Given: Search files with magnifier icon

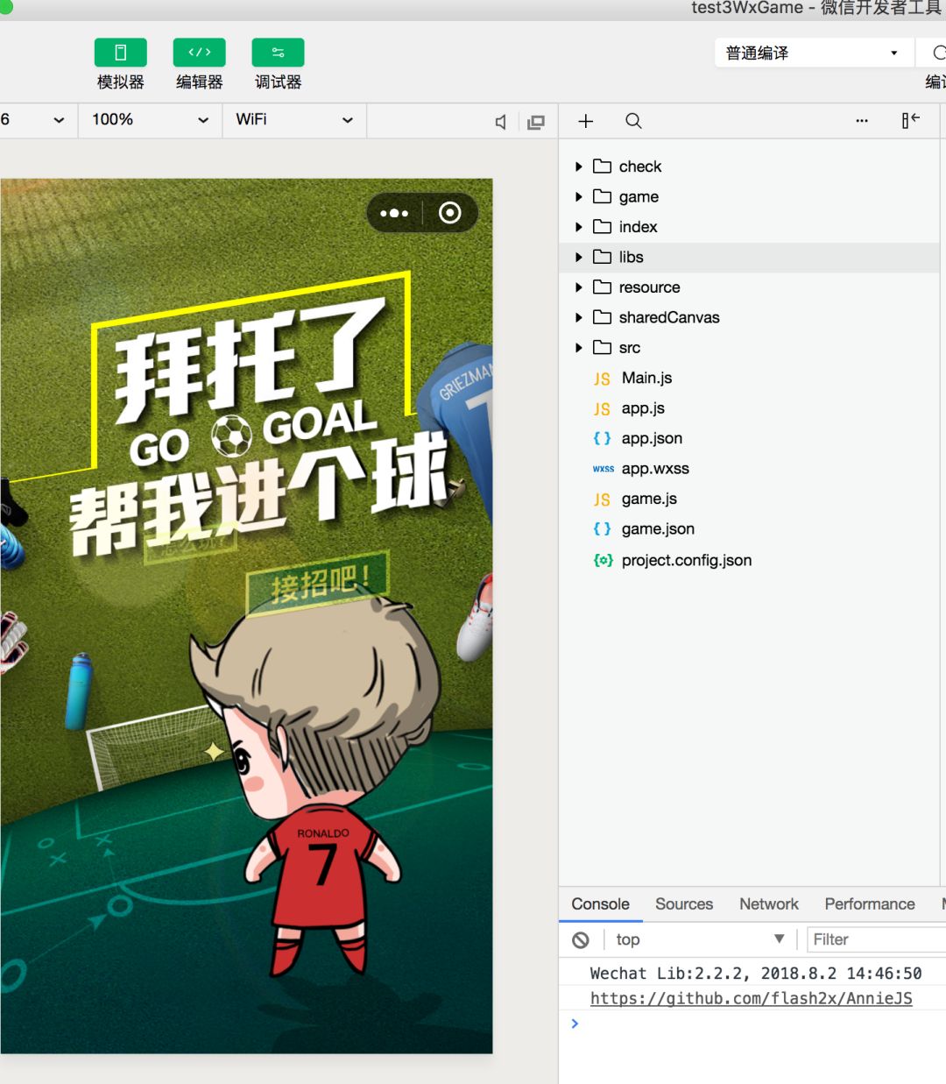Looking at the screenshot, I should tap(633, 121).
